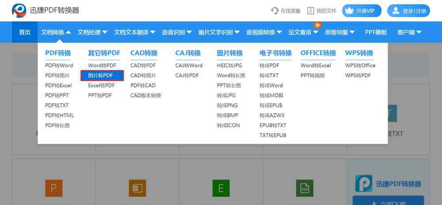The height and width of the screenshot is (205, 442).
Task: Expand the 语音识别 dropdown menu
Action: [x=177, y=32]
